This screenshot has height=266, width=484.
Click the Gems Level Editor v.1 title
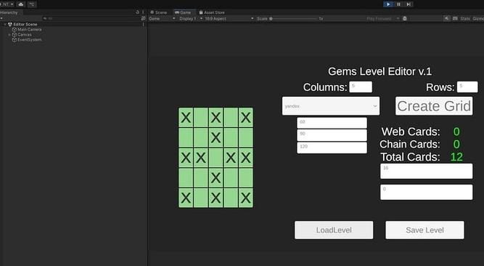coord(380,71)
